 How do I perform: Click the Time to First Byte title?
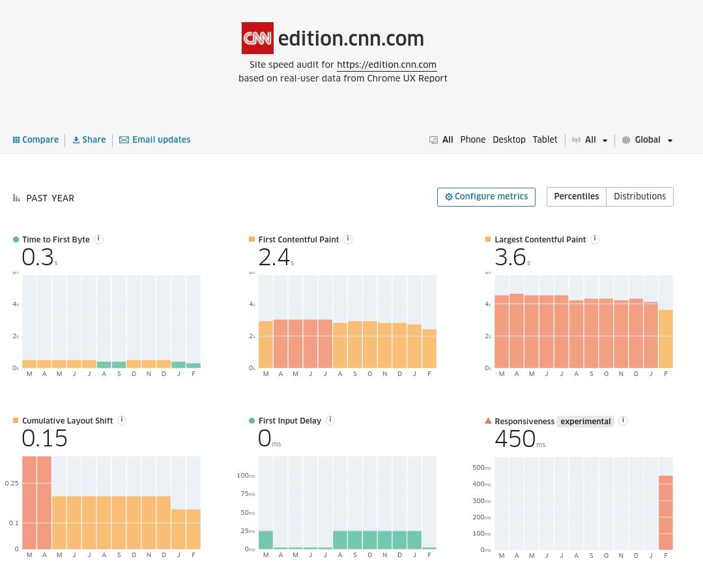coord(56,239)
